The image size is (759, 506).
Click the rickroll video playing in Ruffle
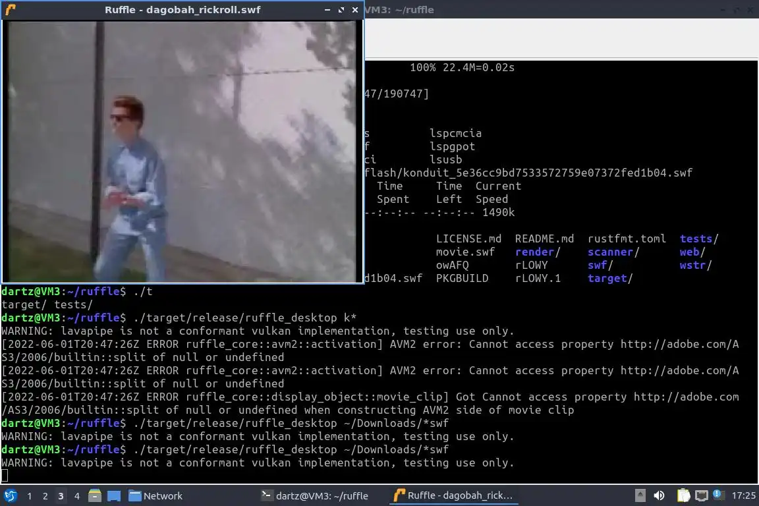point(183,151)
